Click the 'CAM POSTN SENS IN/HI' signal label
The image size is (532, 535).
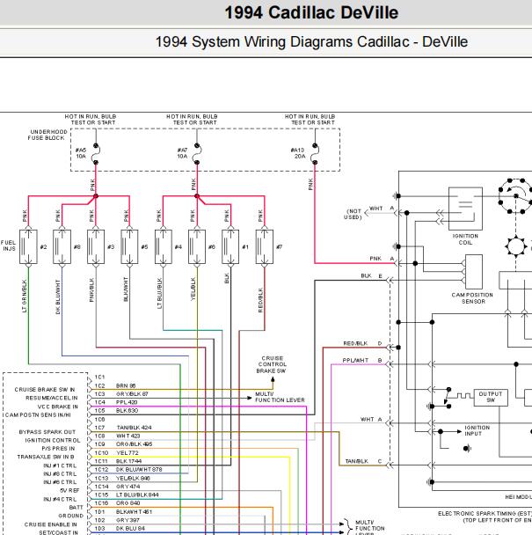click(x=38, y=415)
